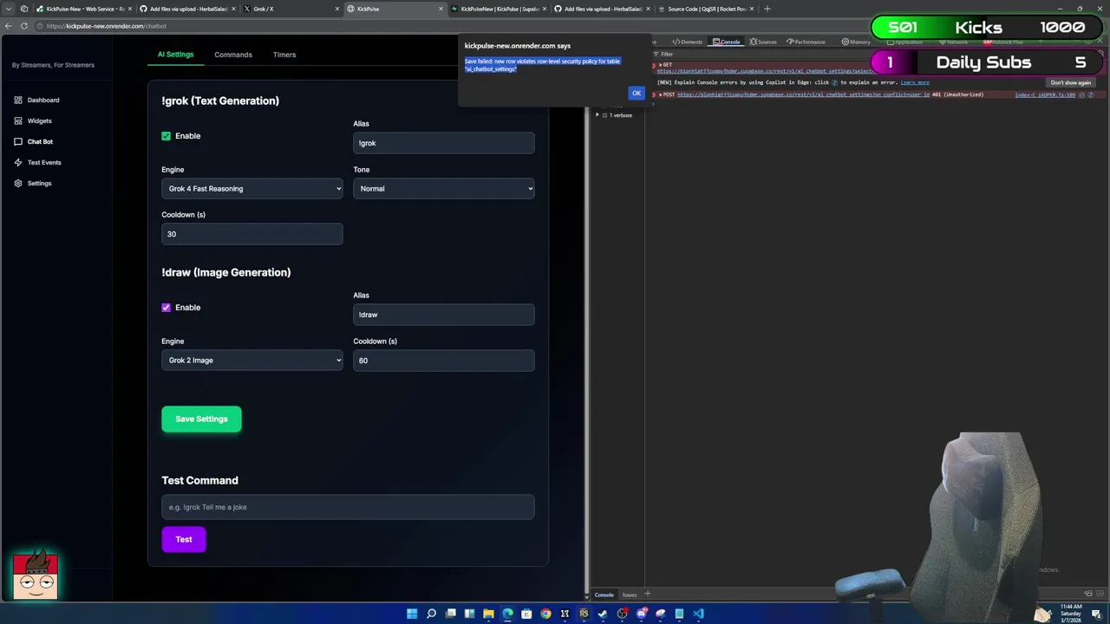1110x624 pixels.
Task: Open the Grok 2 Image engine dropdown
Action: [252, 360]
